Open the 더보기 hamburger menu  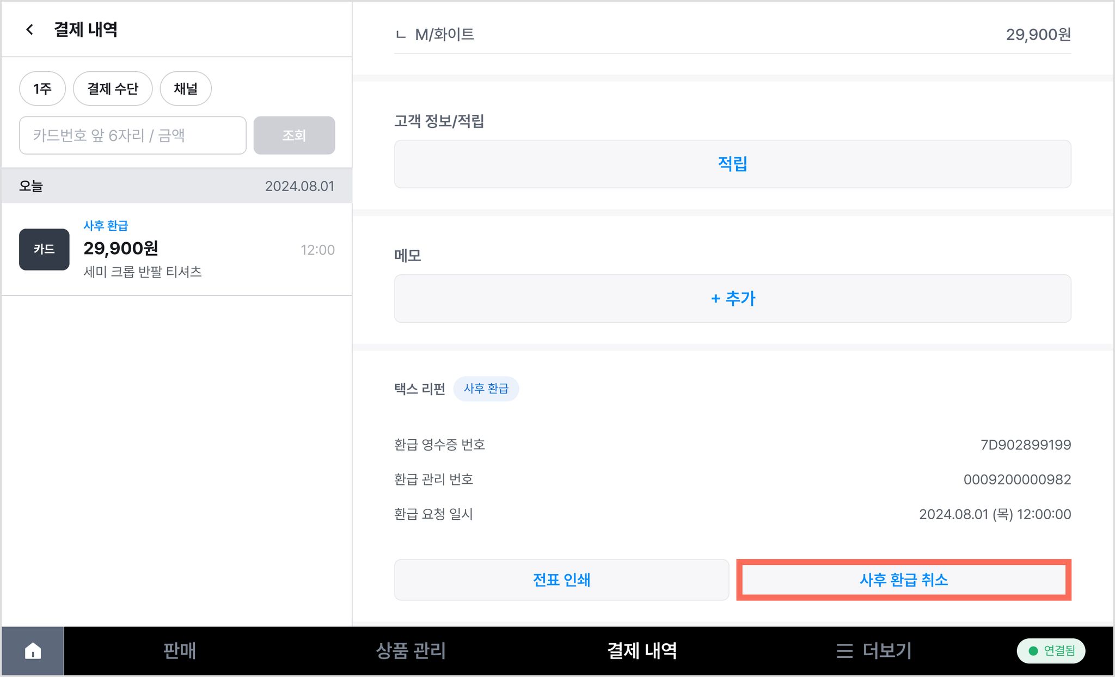tap(874, 650)
